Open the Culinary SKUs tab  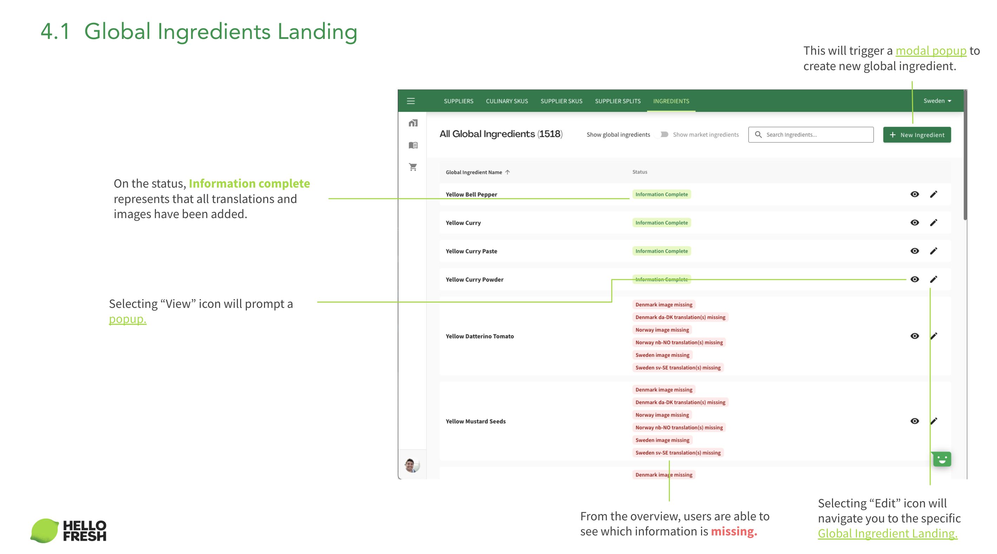pyautogui.click(x=507, y=101)
